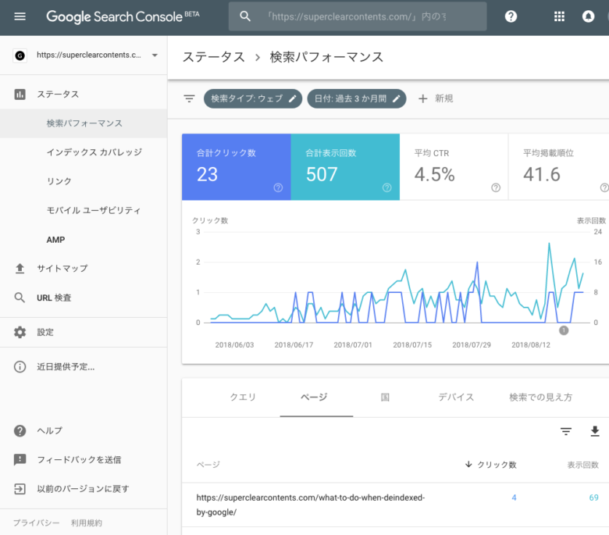
Task: Switch to the クエリ tab
Action: point(243,397)
